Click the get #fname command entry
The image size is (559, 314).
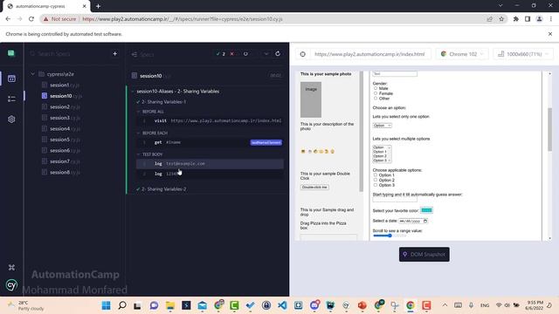(x=210, y=142)
